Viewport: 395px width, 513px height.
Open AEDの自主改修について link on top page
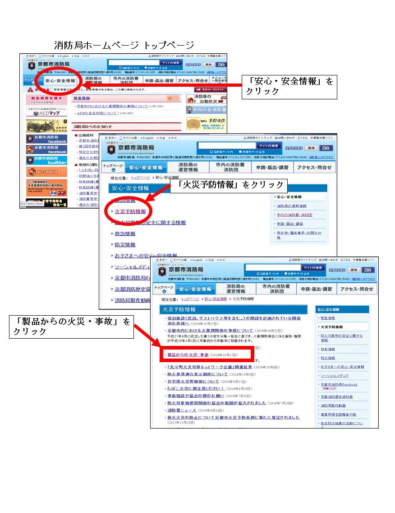point(96,113)
